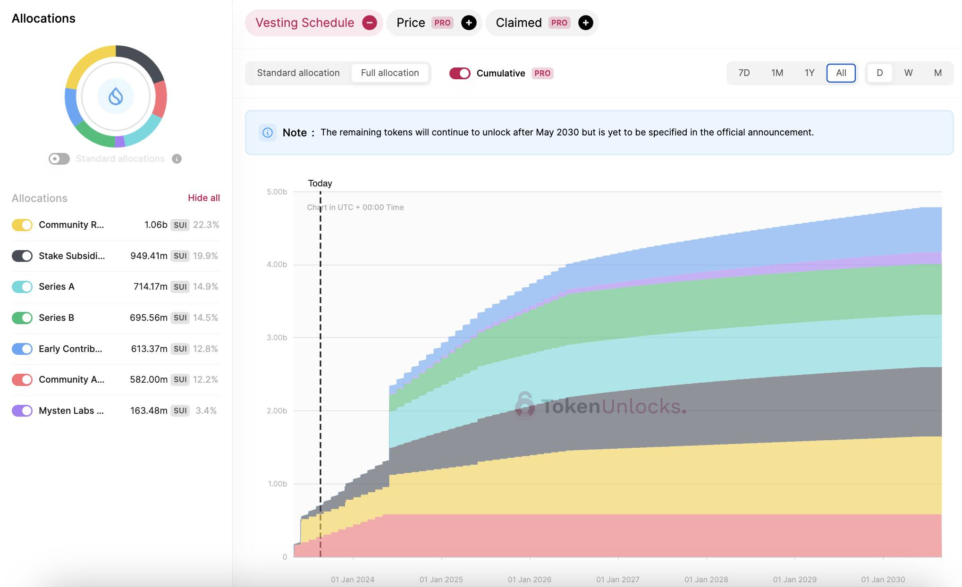The width and height of the screenshot is (962, 587).
Task: Hide the Community R... allocation toggle
Action: click(22, 225)
